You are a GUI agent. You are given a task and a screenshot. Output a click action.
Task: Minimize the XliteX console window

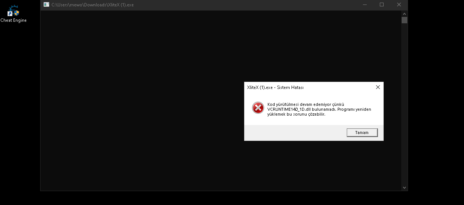click(x=365, y=5)
